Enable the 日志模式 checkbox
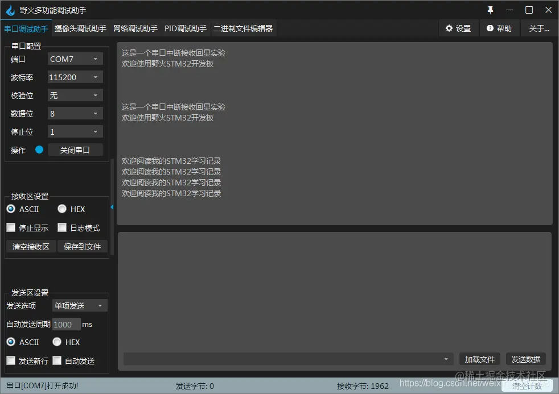This screenshot has width=559, height=394. [62, 227]
